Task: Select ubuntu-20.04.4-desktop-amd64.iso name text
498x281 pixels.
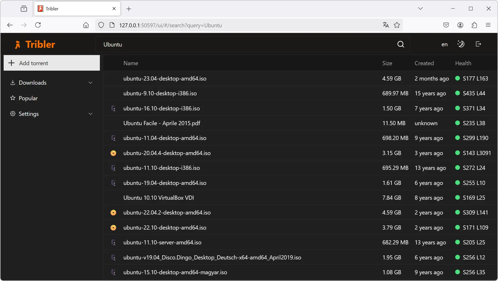Action: tap(167, 153)
